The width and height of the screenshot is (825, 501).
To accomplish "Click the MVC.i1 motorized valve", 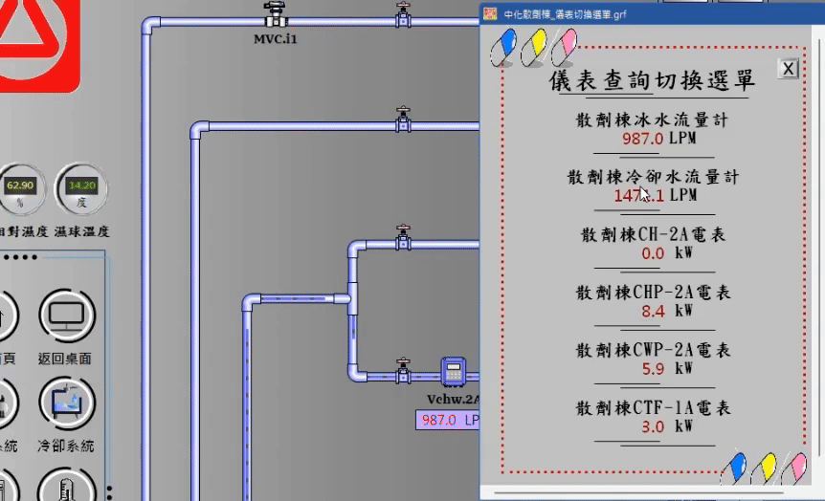I will pyautogui.click(x=276, y=15).
